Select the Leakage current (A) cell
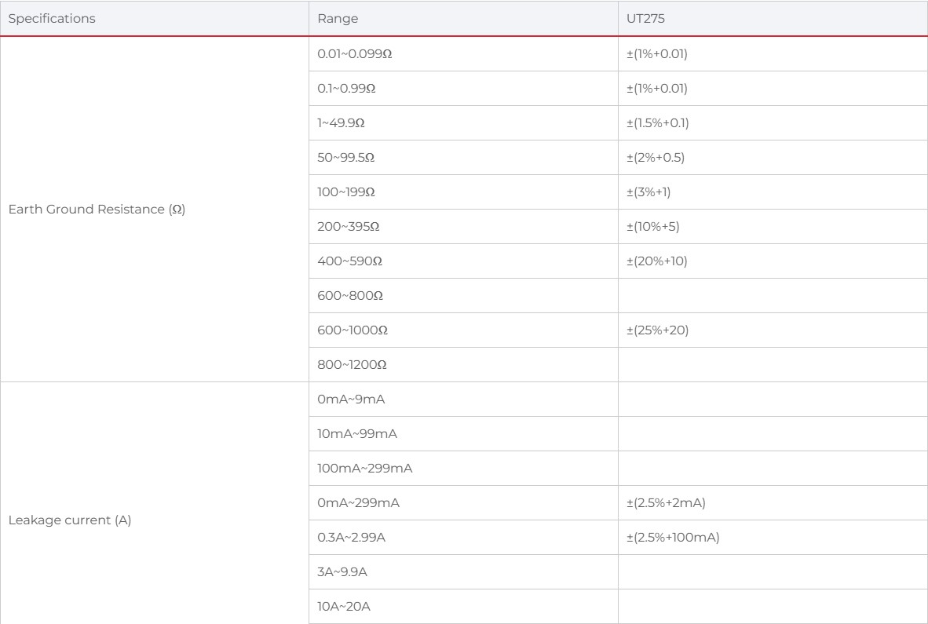The height and width of the screenshot is (624, 928). [x=70, y=520]
